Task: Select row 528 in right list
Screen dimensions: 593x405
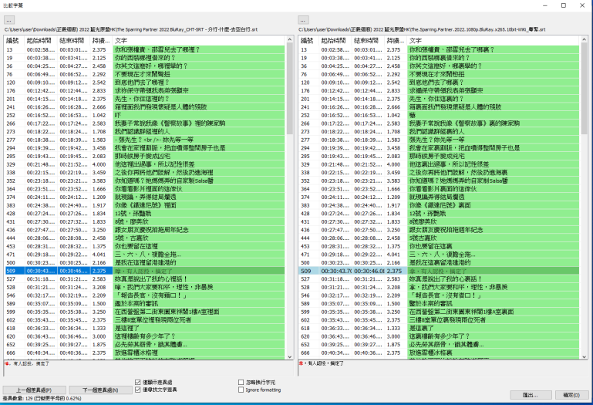Action: coord(440,287)
